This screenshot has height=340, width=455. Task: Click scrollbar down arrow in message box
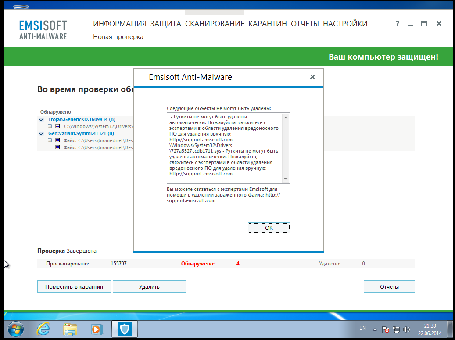[x=286, y=179]
